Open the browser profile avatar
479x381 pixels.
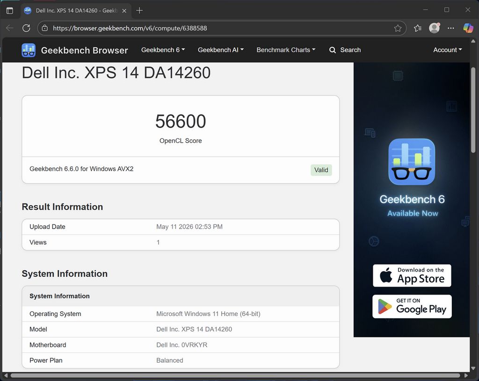point(434,28)
